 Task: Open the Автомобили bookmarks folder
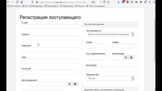(14, 6)
